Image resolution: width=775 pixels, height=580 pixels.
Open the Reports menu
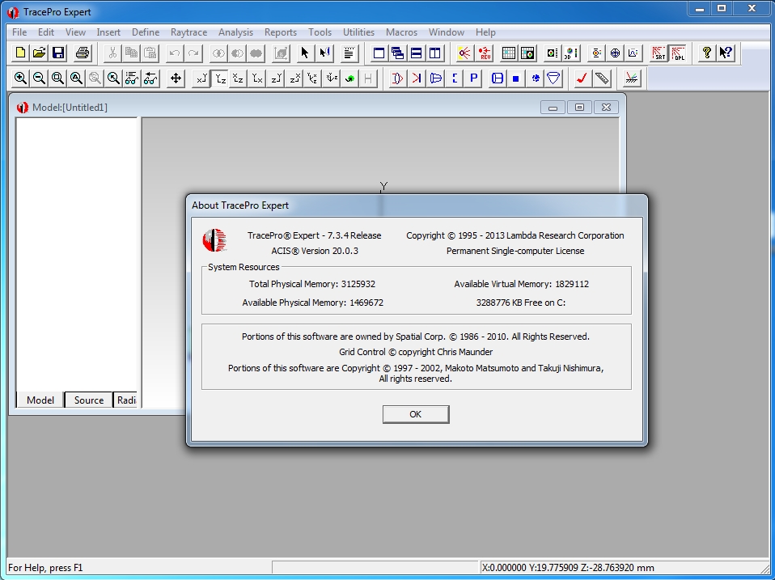pos(280,32)
